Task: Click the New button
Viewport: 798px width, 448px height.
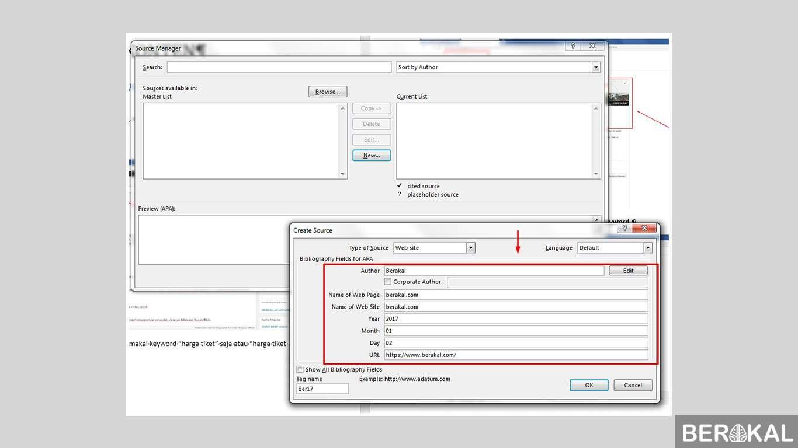Action: pos(372,155)
